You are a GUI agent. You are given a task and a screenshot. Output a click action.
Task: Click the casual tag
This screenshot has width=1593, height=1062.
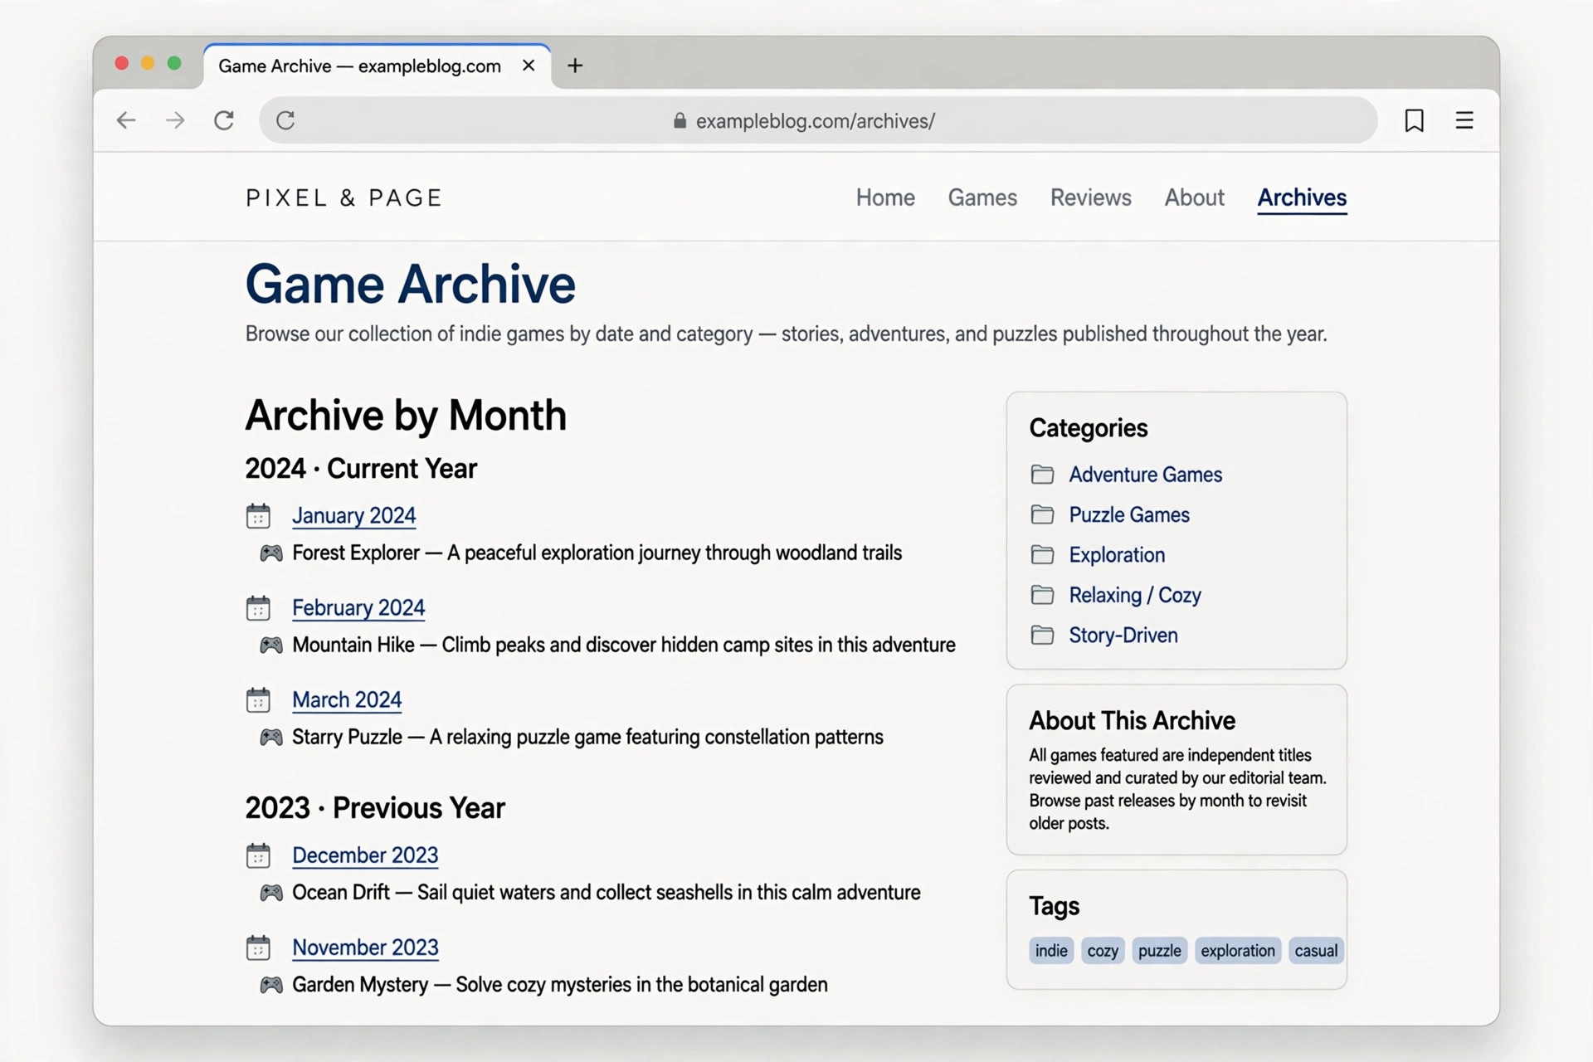[1316, 951]
